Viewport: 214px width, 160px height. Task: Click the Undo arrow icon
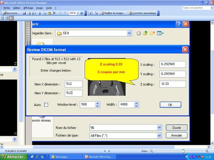click(x=60, y=13)
